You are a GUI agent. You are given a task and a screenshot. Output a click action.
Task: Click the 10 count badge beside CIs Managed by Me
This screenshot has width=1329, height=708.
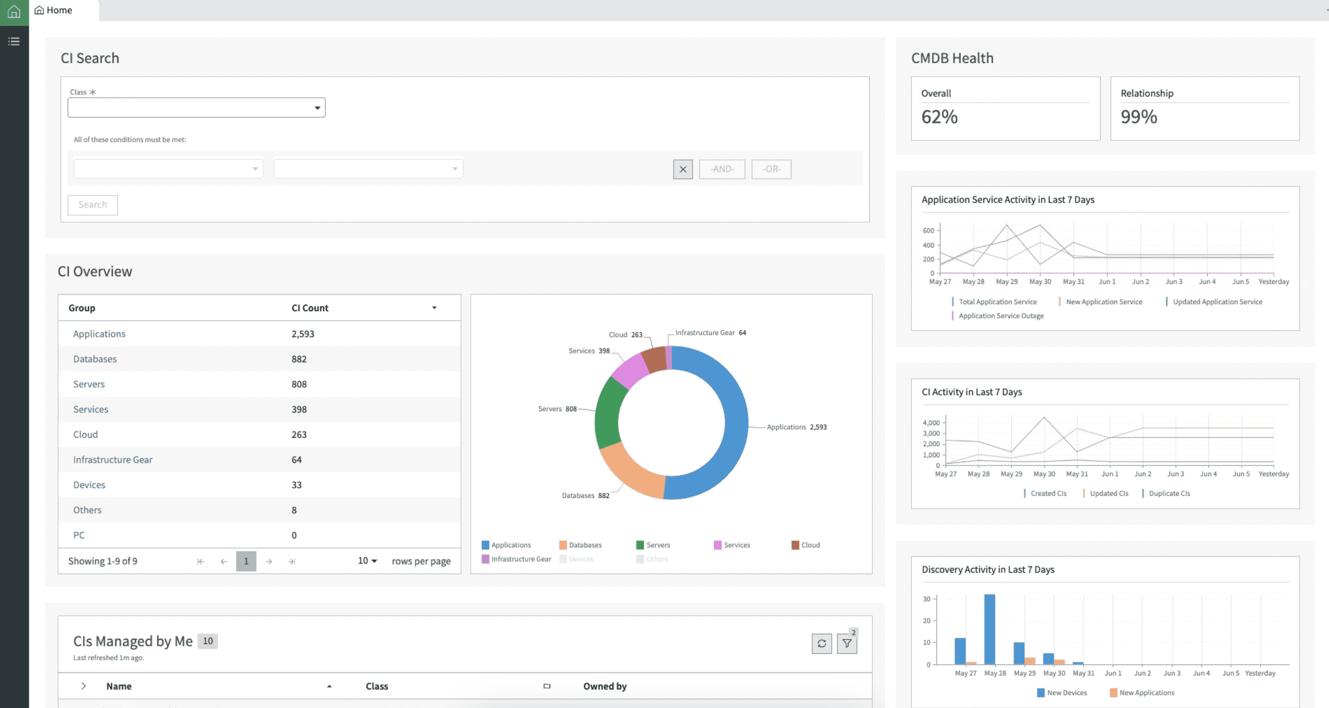point(207,640)
